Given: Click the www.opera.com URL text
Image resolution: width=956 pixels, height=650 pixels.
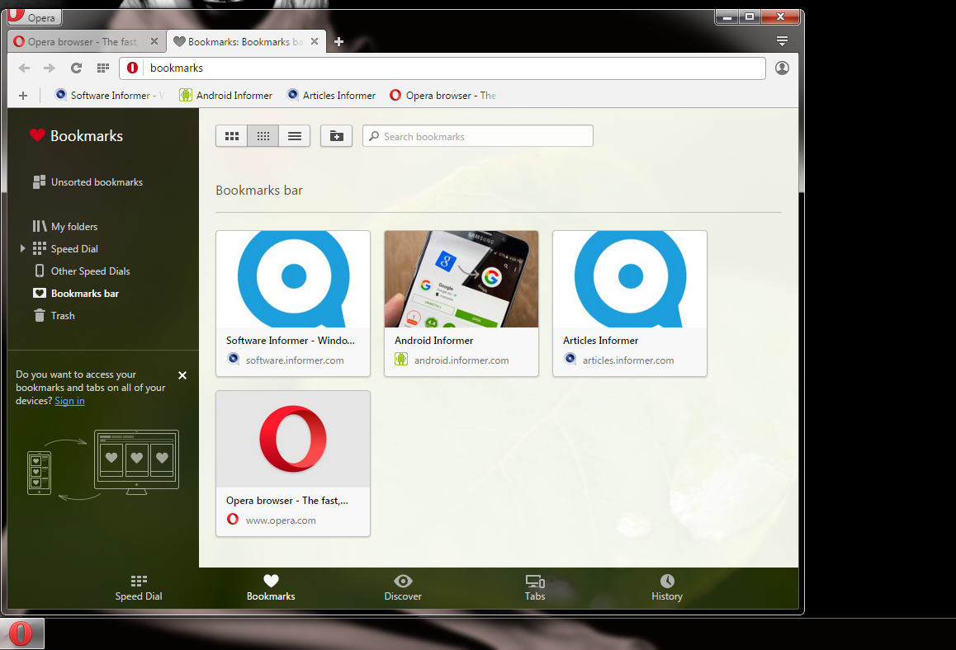Looking at the screenshot, I should [x=281, y=520].
